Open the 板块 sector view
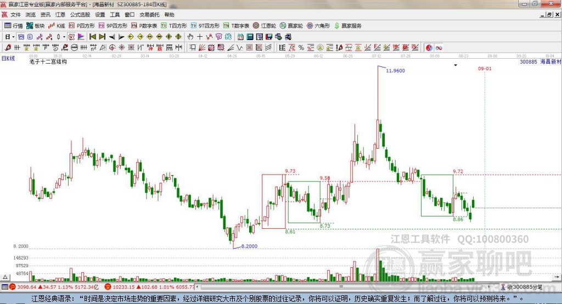Screen dimensions: 562x304 click(35, 26)
